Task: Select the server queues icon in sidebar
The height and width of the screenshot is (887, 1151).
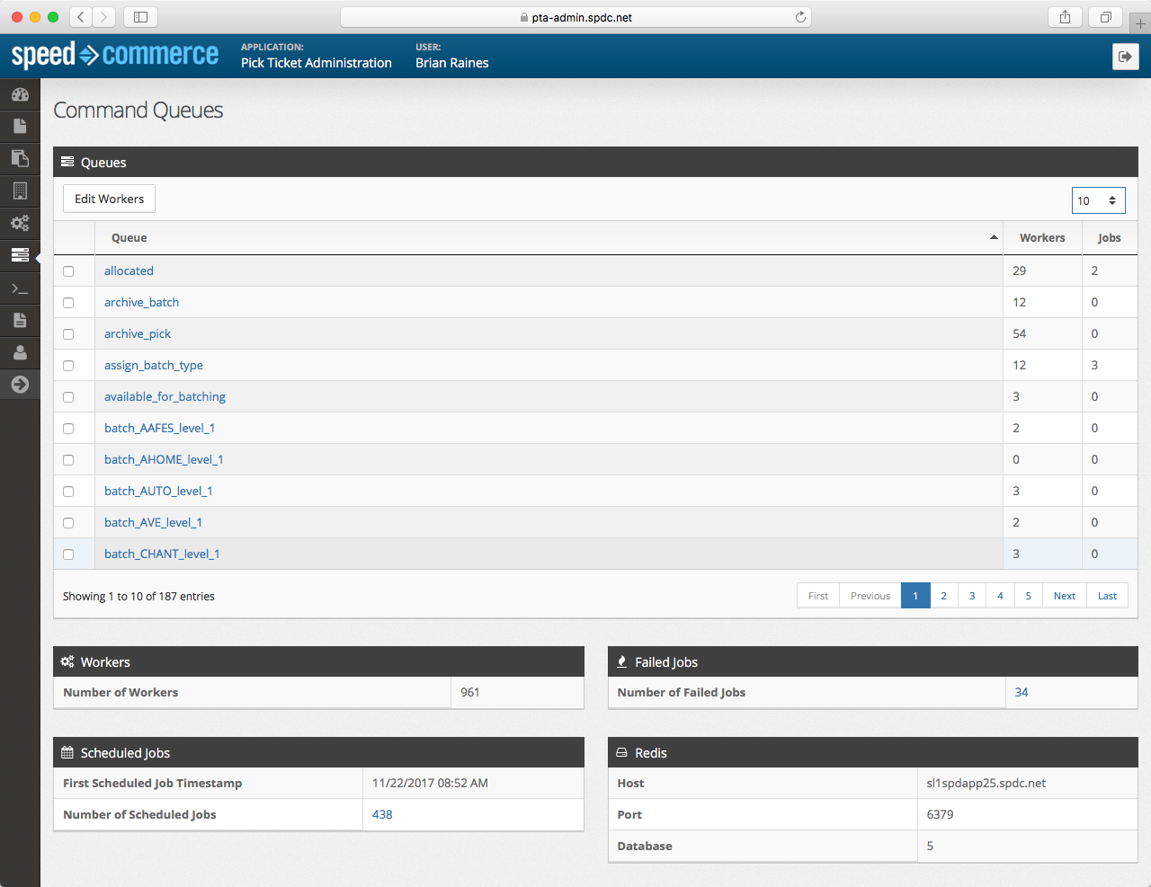Action: [20, 255]
